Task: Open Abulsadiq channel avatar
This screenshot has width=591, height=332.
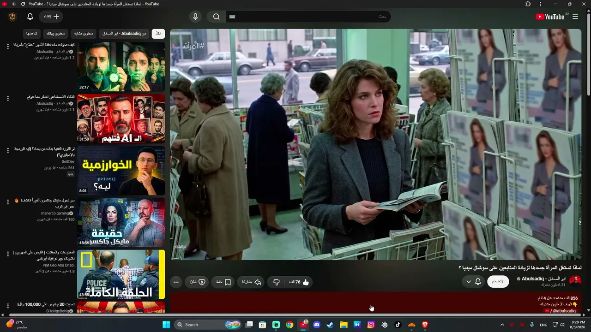Action: tap(575, 281)
